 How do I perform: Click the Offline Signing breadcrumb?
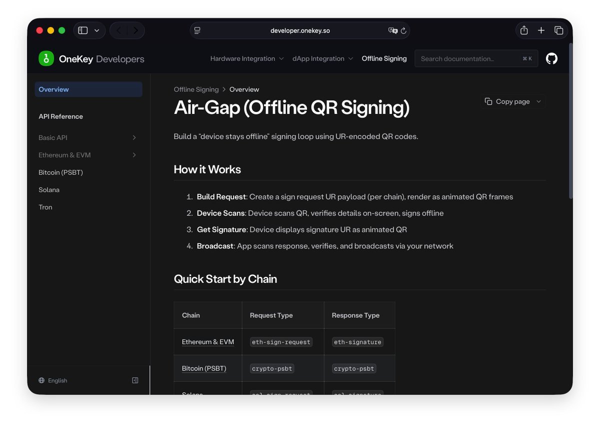click(x=196, y=89)
